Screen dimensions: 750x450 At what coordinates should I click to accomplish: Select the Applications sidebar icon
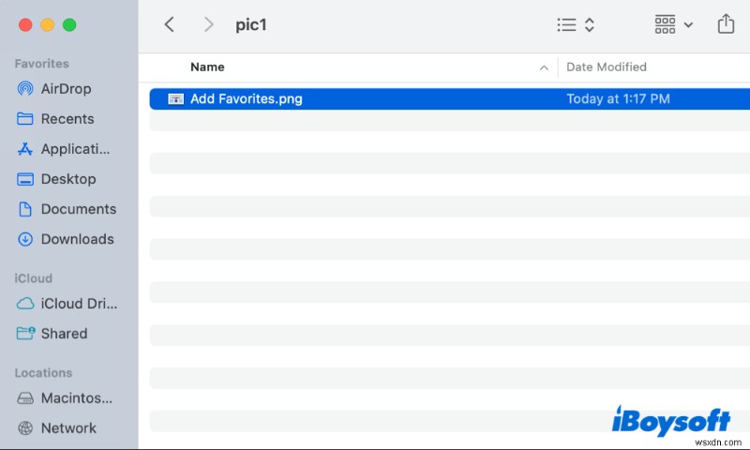coord(25,149)
